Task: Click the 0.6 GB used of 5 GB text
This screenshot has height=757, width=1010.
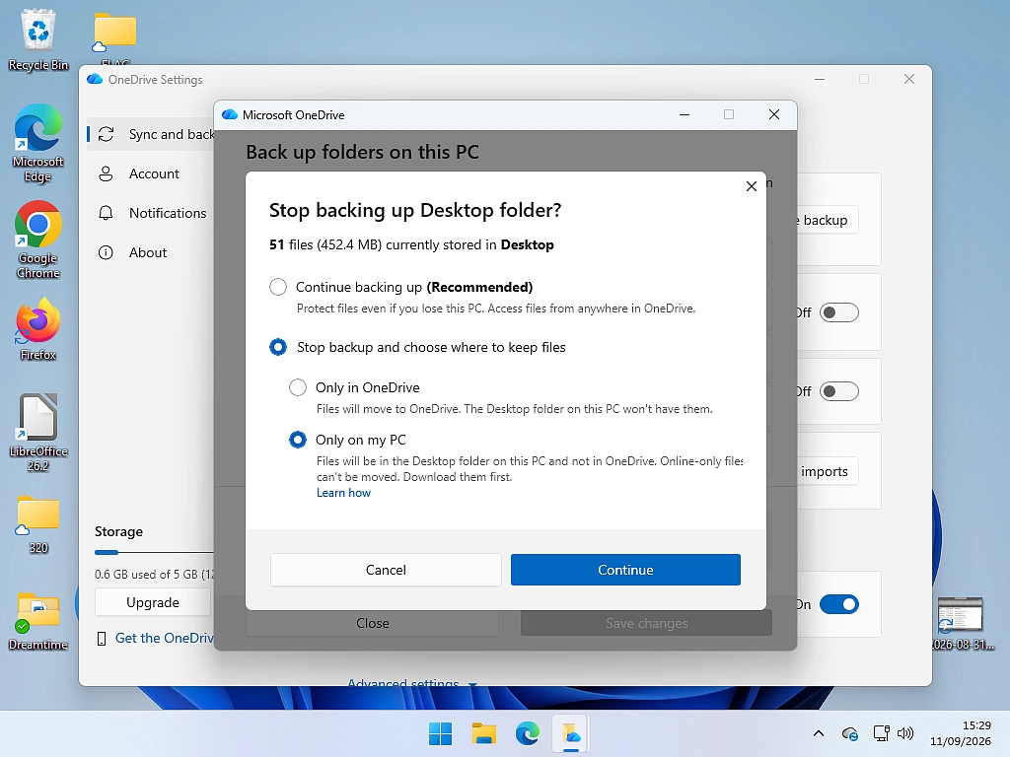Action: point(154,575)
